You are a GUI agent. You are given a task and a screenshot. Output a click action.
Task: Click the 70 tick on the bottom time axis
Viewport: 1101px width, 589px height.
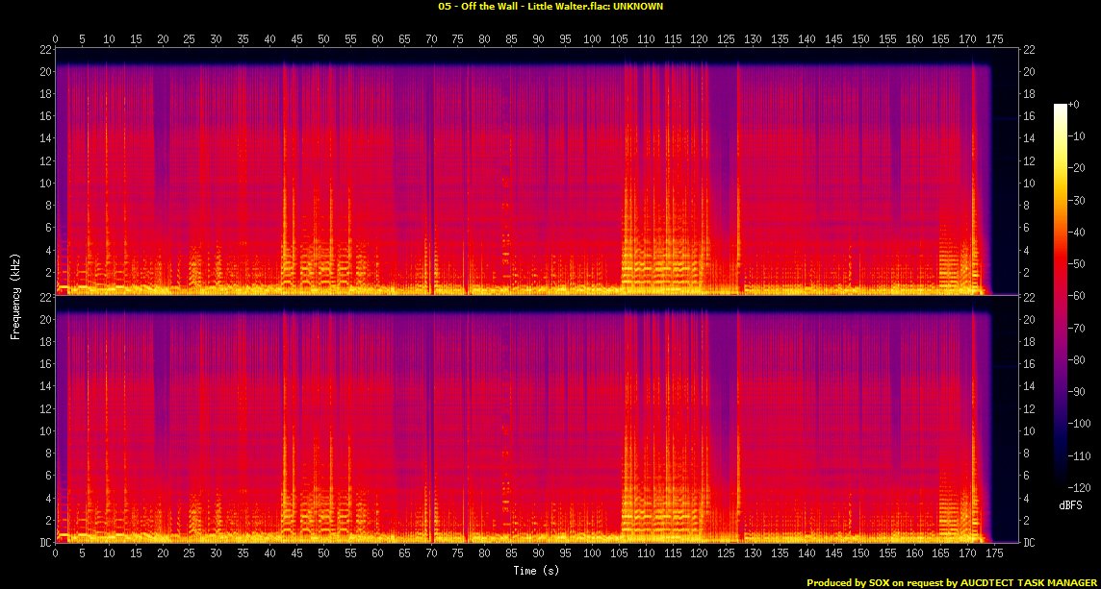pyautogui.click(x=430, y=554)
